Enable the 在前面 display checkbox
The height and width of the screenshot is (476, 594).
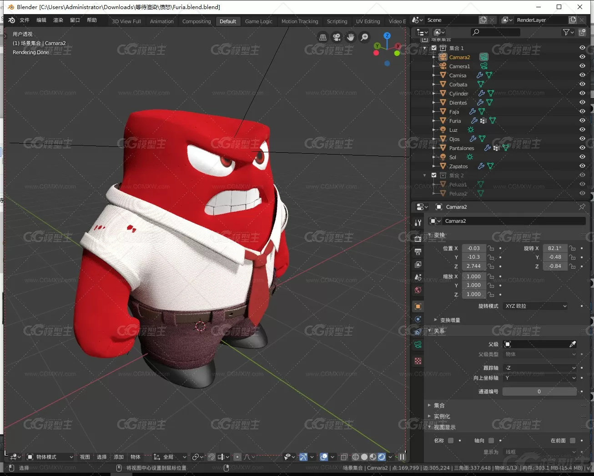pos(573,441)
